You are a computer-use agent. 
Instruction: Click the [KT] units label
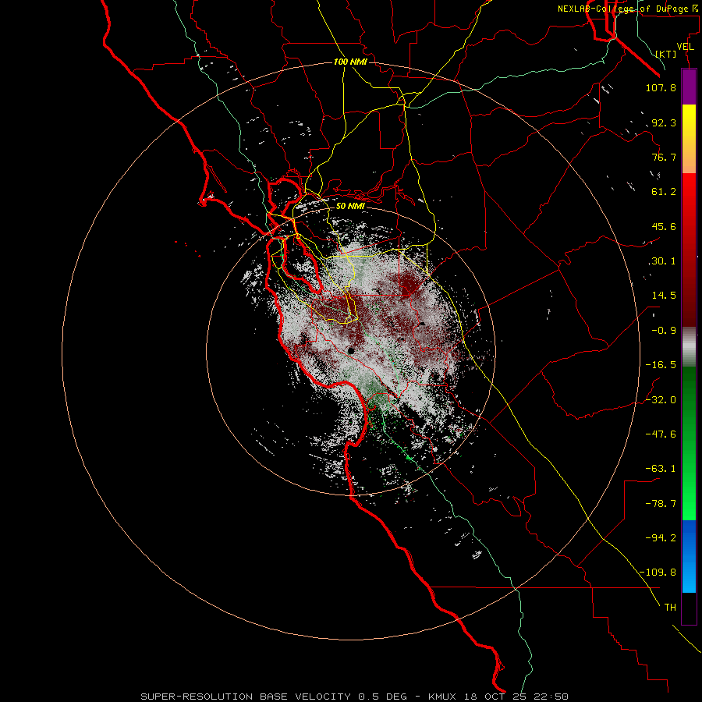pos(666,54)
